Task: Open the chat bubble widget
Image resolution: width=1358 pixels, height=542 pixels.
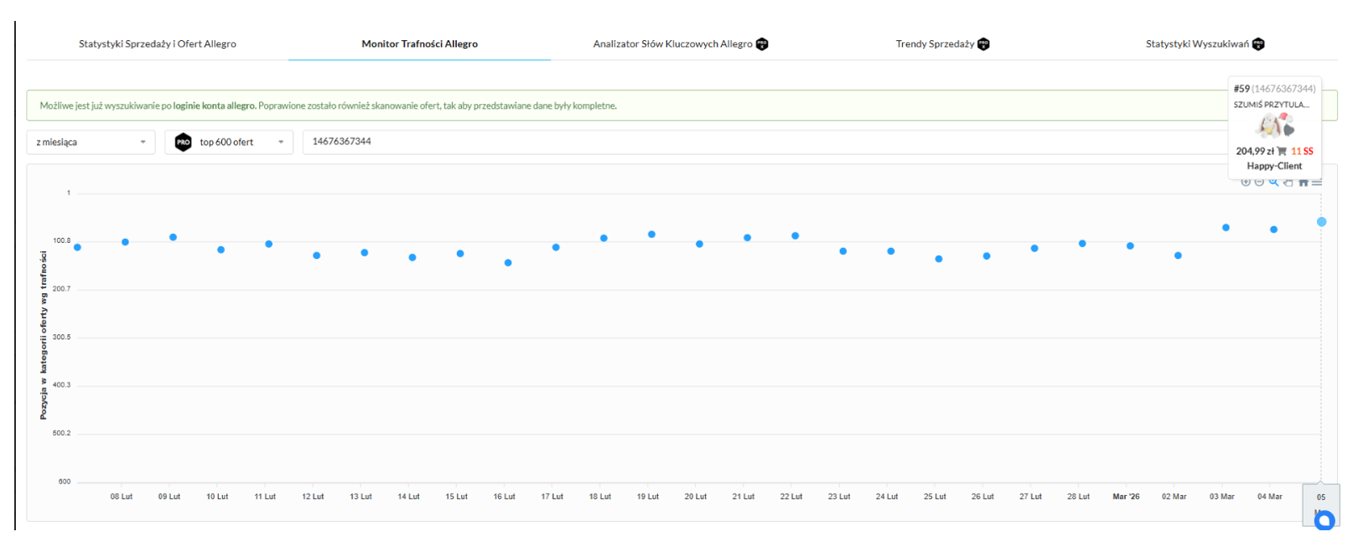Action: (1324, 521)
